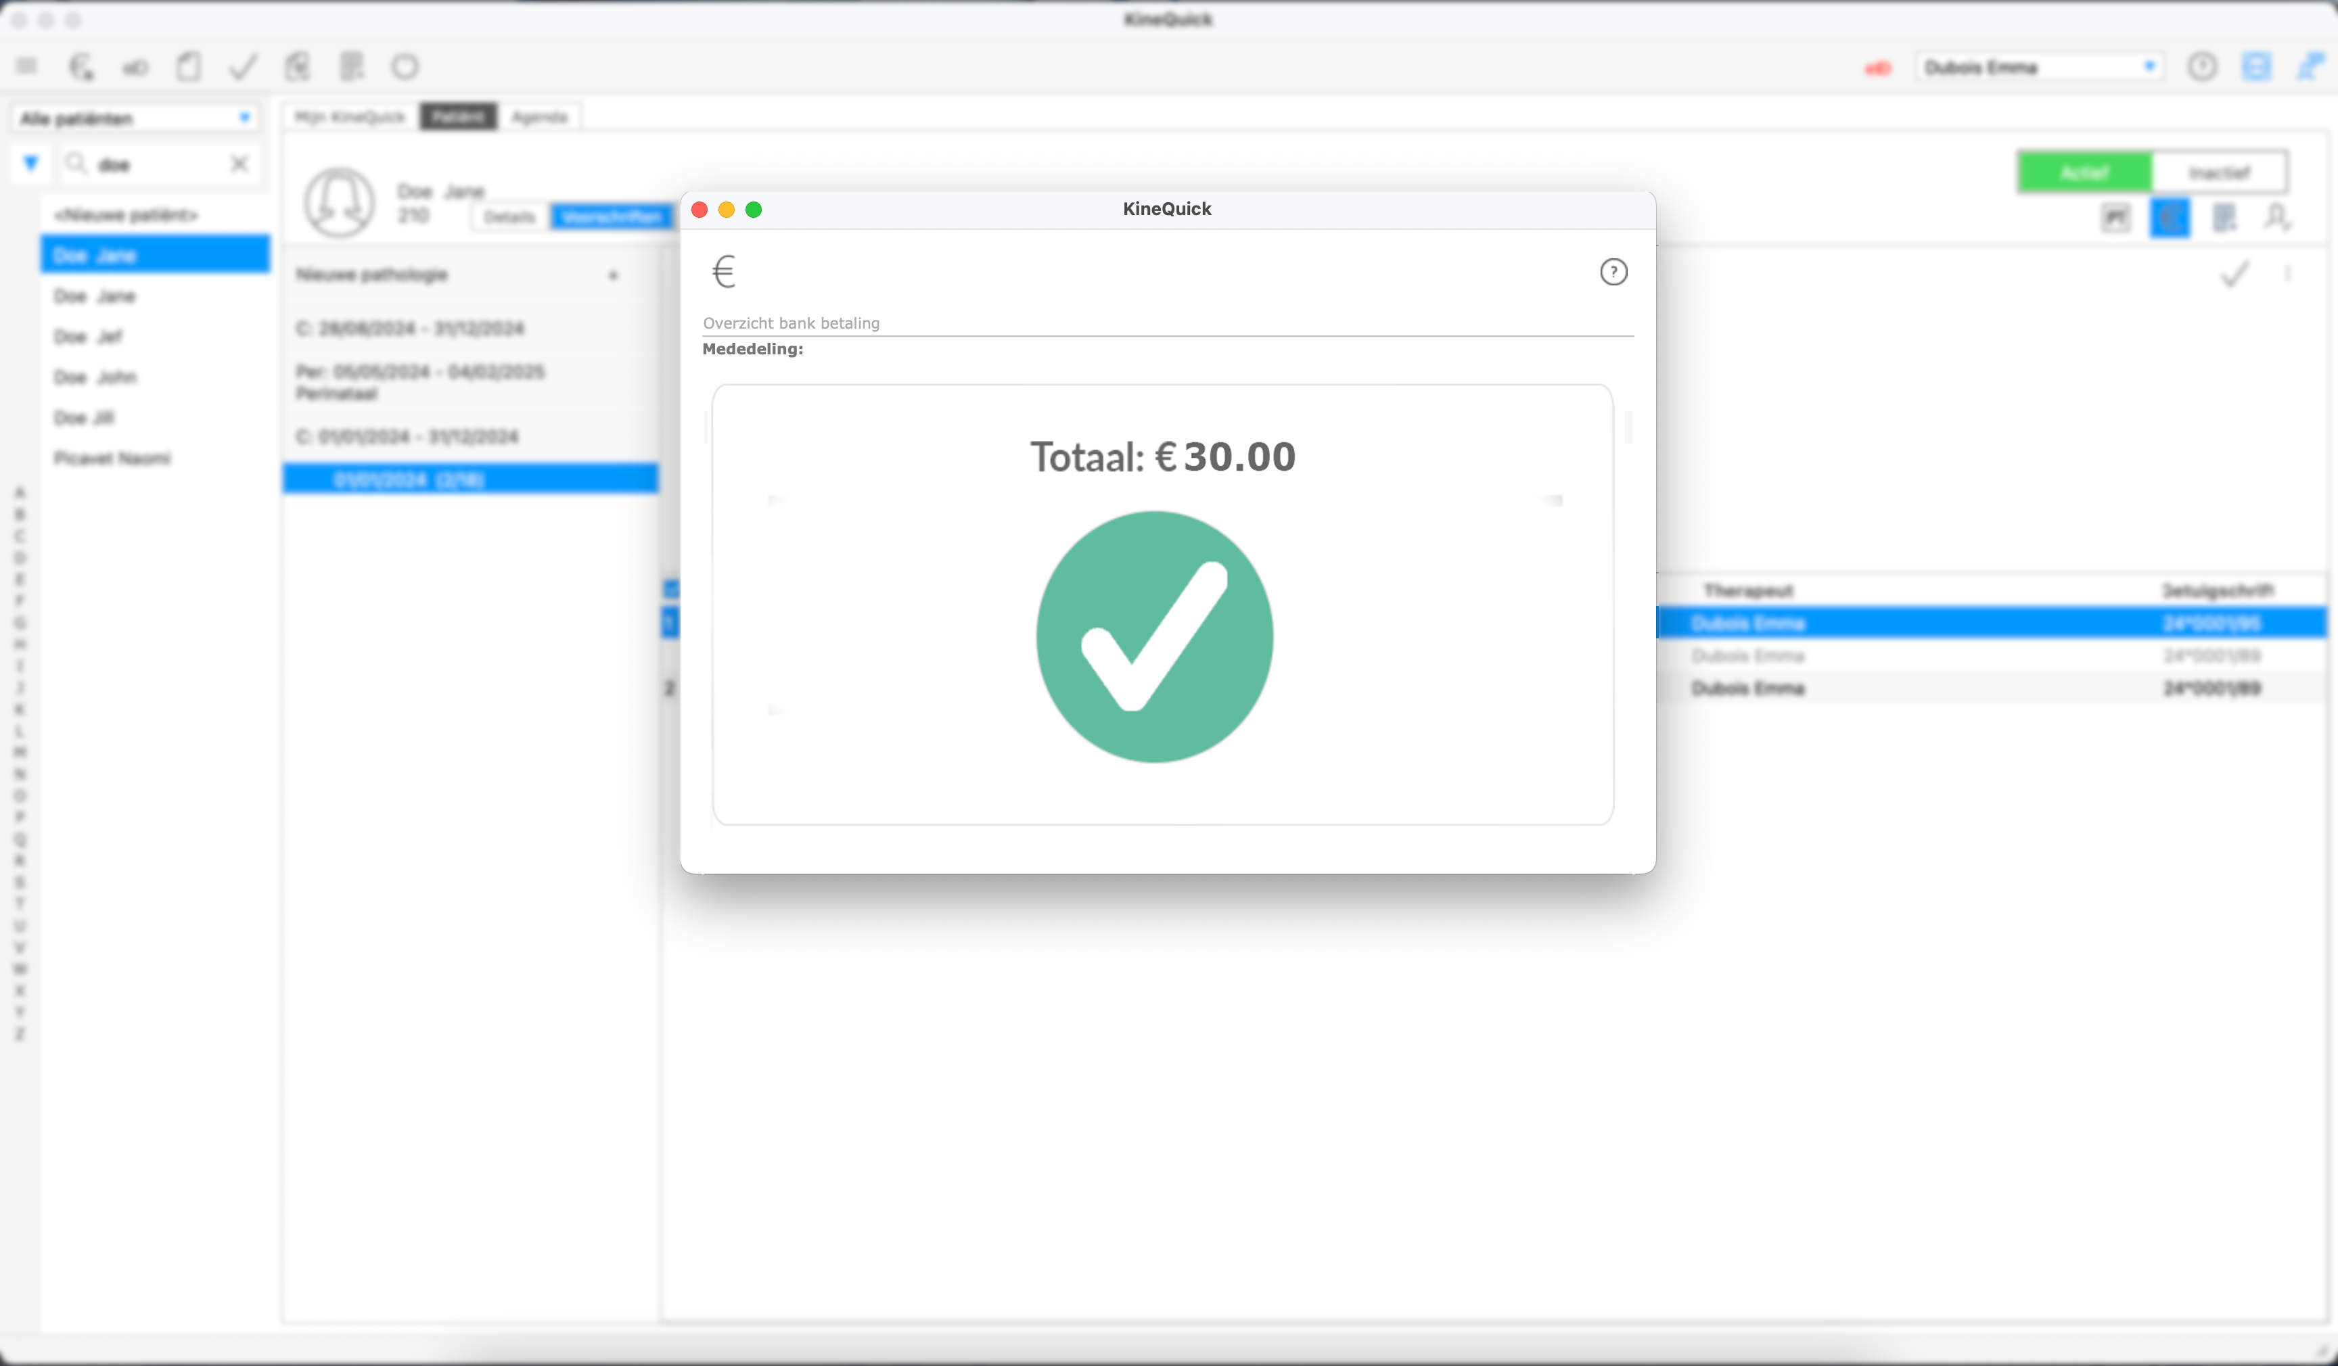Click the circle sync toolbar icon
This screenshot has width=2338, height=1366.
[405, 67]
